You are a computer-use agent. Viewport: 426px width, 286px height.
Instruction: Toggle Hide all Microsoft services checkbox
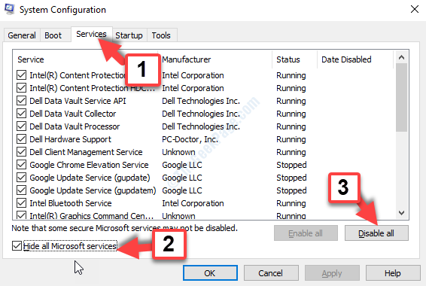point(17,246)
